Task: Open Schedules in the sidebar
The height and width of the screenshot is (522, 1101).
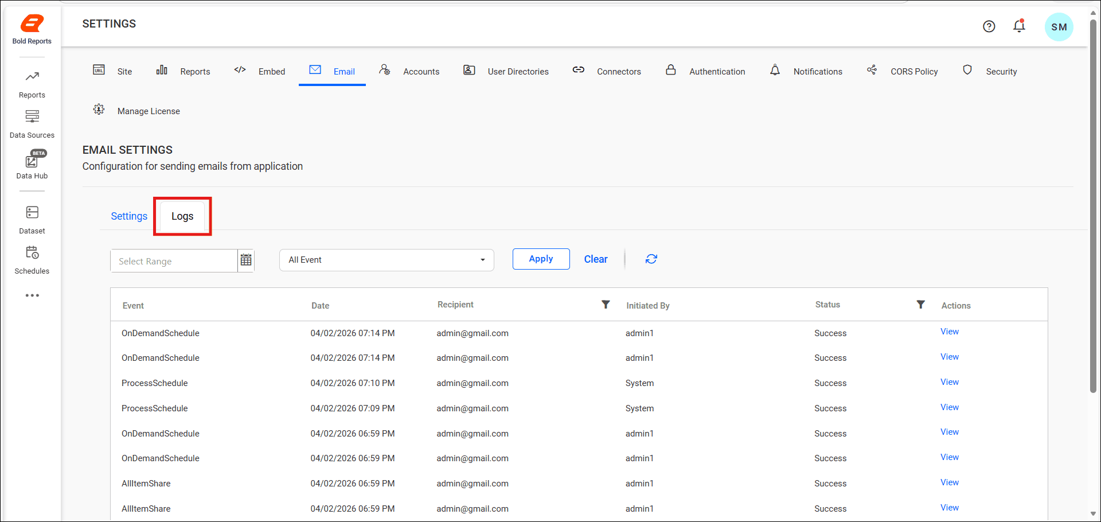Action: coord(32,260)
